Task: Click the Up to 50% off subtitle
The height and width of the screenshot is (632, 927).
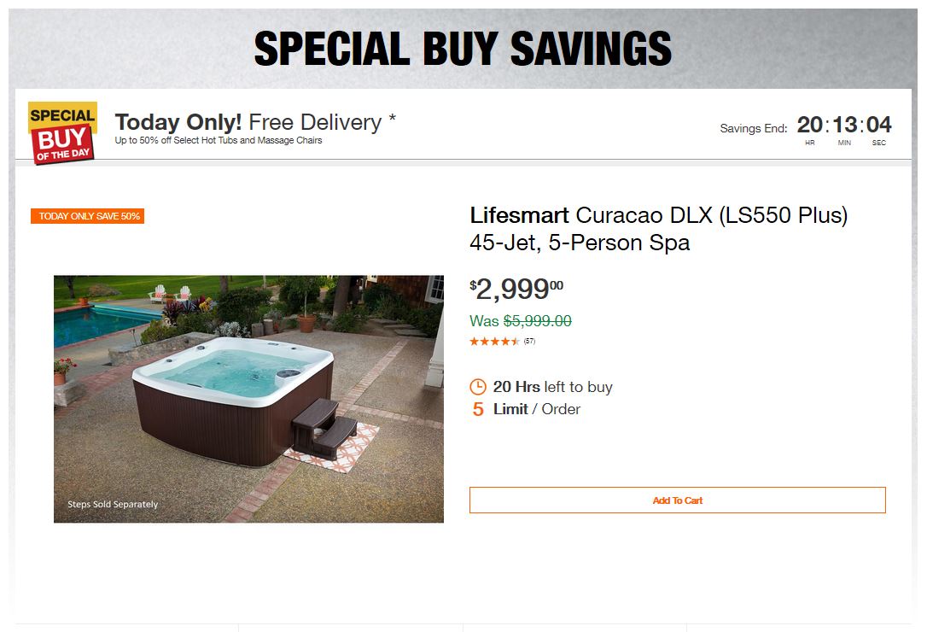Action: point(219,140)
